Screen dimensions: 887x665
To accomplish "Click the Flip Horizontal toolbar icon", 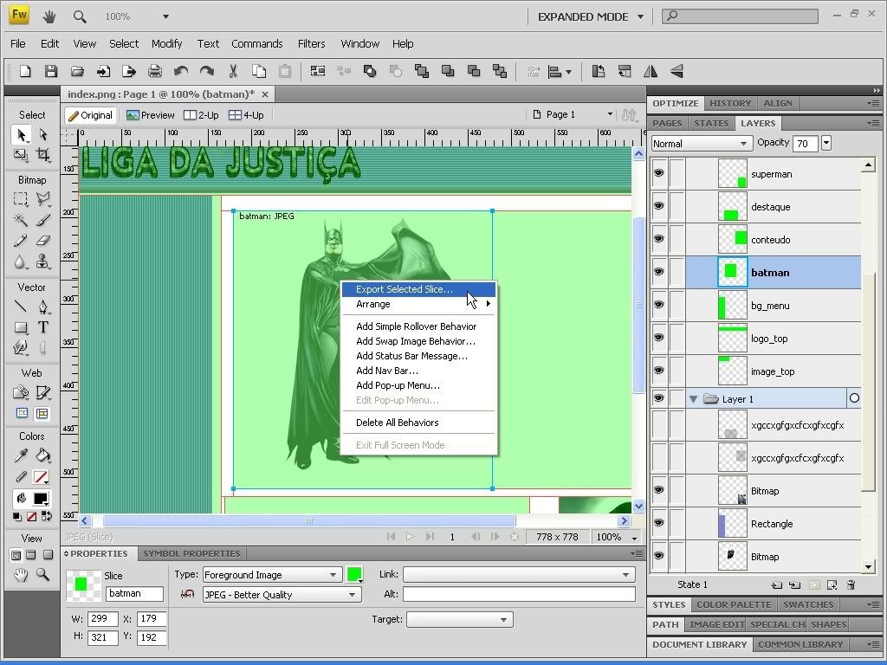I will 651,71.
